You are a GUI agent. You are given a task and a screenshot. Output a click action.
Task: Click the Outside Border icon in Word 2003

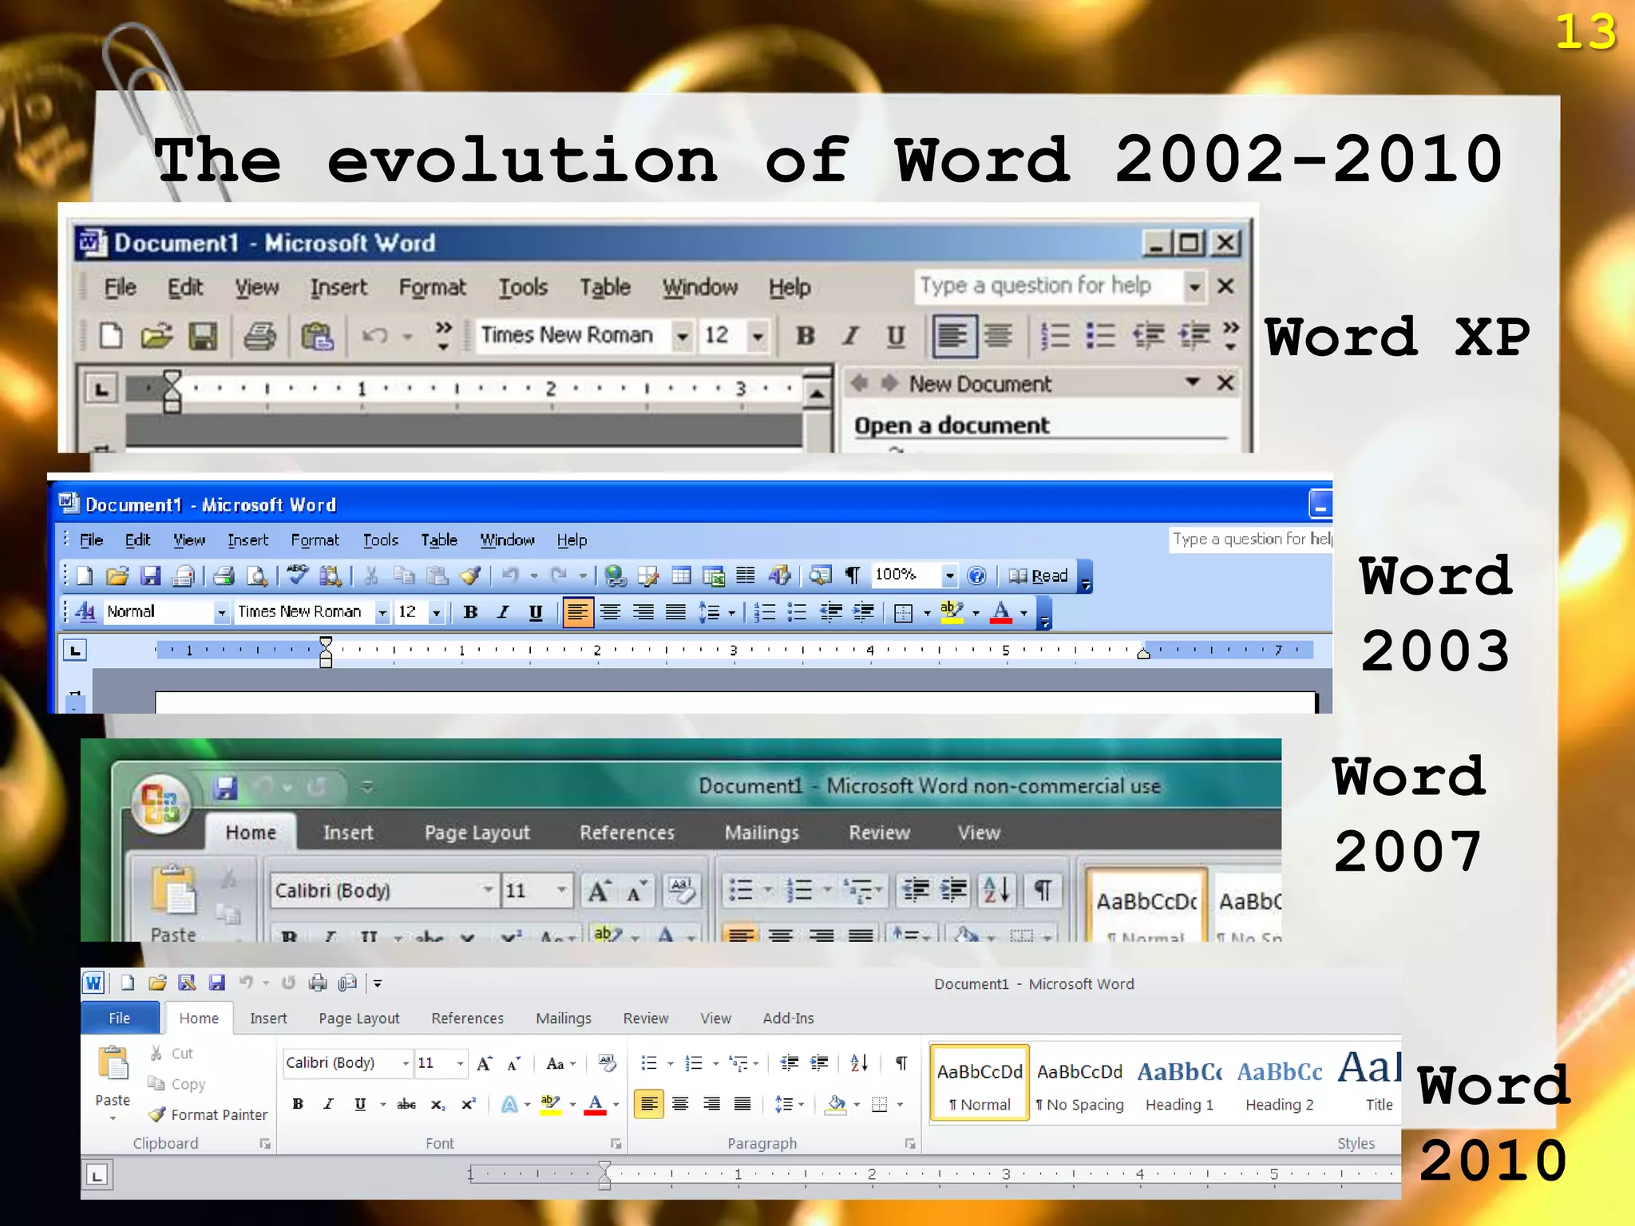pyautogui.click(x=903, y=613)
